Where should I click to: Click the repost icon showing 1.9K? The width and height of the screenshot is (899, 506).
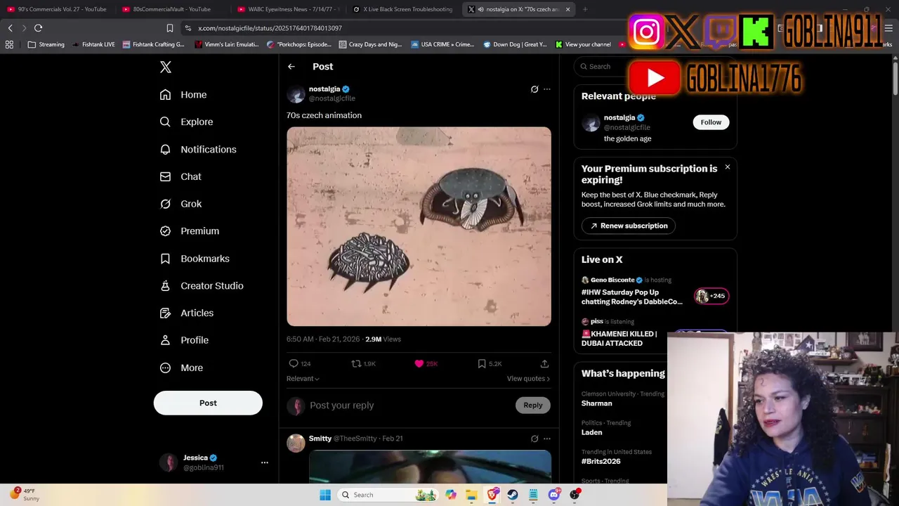coord(356,363)
